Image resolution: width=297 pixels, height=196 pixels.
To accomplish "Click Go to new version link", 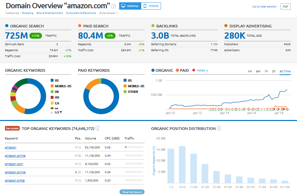I will tap(264, 7).
